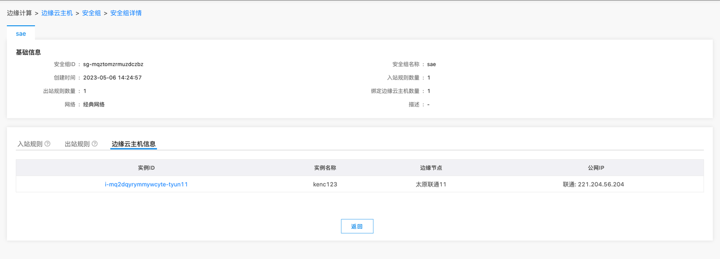Select the kenc123 instance name cell
The height and width of the screenshot is (259, 720).
pyautogui.click(x=325, y=184)
